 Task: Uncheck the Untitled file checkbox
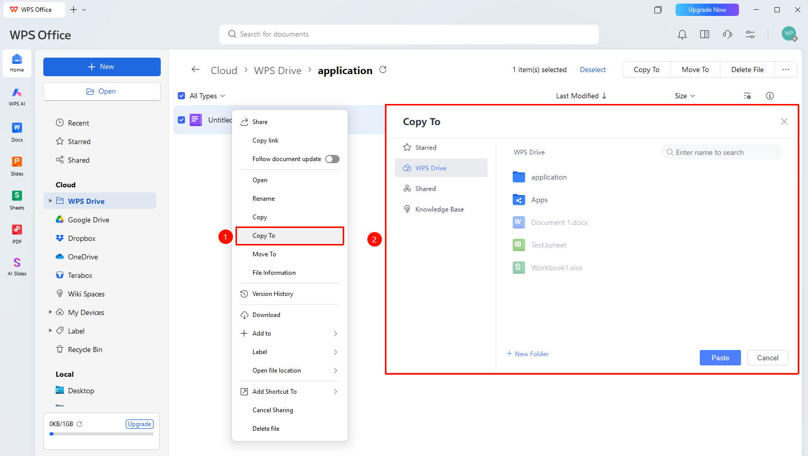click(x=181, y=120)
